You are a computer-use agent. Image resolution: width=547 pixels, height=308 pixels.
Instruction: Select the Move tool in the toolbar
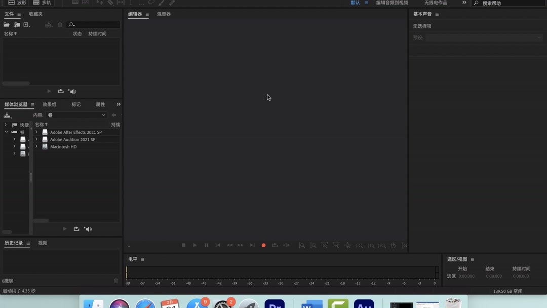(99, 3)
